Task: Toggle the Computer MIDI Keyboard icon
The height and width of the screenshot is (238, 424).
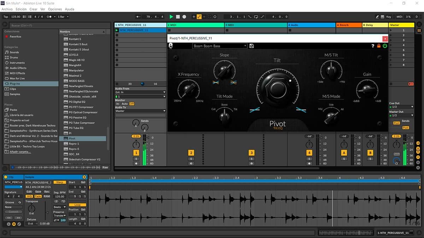Action: tap(382, 17)
